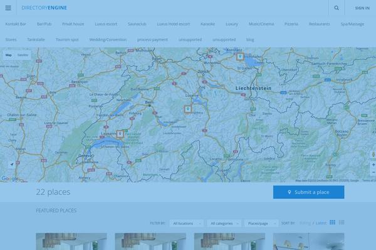This screenshot has height=250, width=376.
Task: Open the Places/page dropdown
Action: 261,223
